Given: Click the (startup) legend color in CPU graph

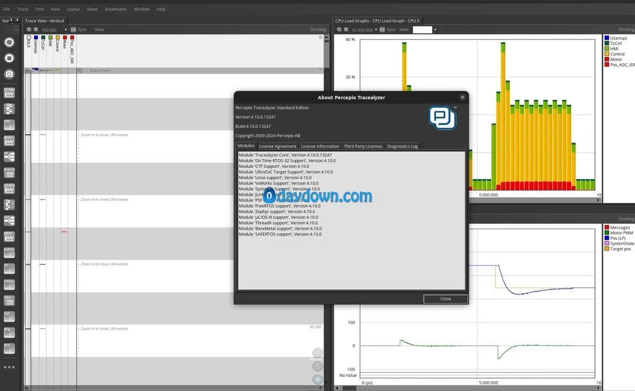Looking at the screenshot, I should coord(606,38).
